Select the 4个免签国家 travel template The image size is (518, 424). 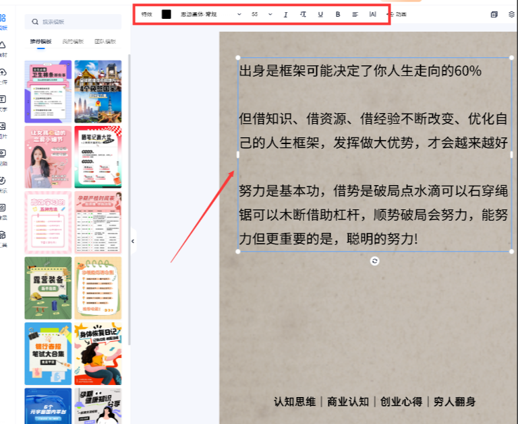pyautogui.click(x=98, y=92)
